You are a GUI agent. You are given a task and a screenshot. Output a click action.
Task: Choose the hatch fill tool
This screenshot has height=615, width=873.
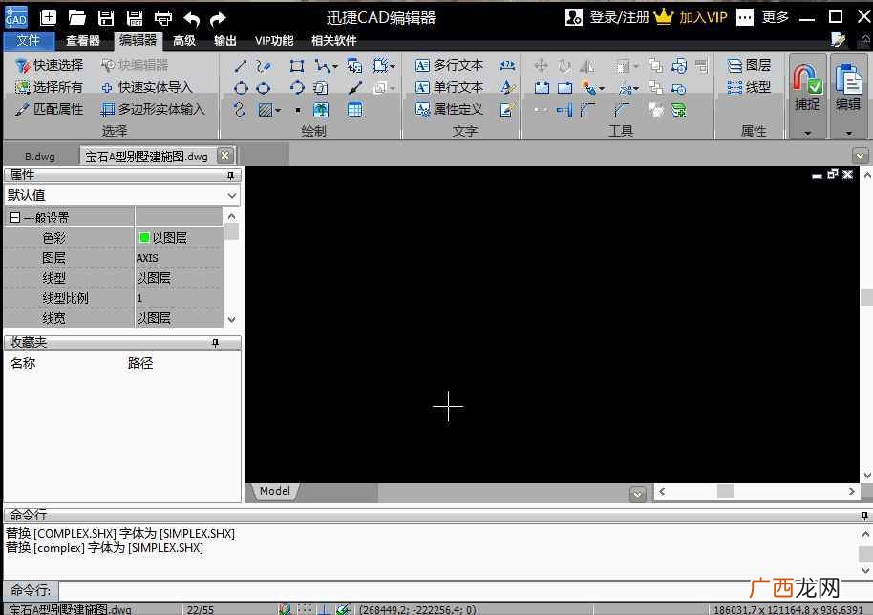pyautogui.click(x=265, y=110)
